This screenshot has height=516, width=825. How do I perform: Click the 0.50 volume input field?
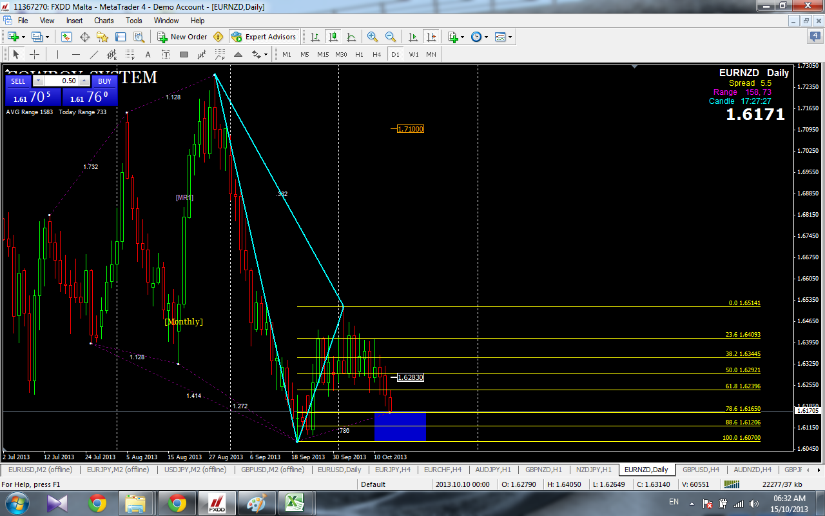(61, 81)
